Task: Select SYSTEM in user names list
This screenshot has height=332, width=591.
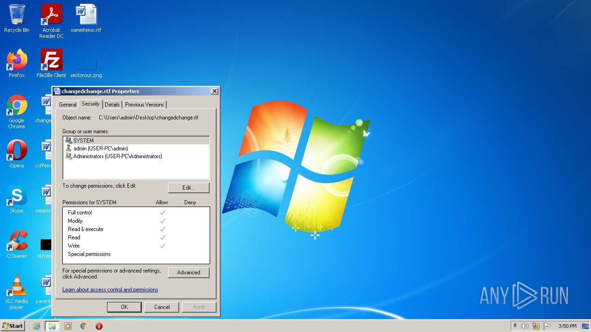Action: (x=136, y=141)
